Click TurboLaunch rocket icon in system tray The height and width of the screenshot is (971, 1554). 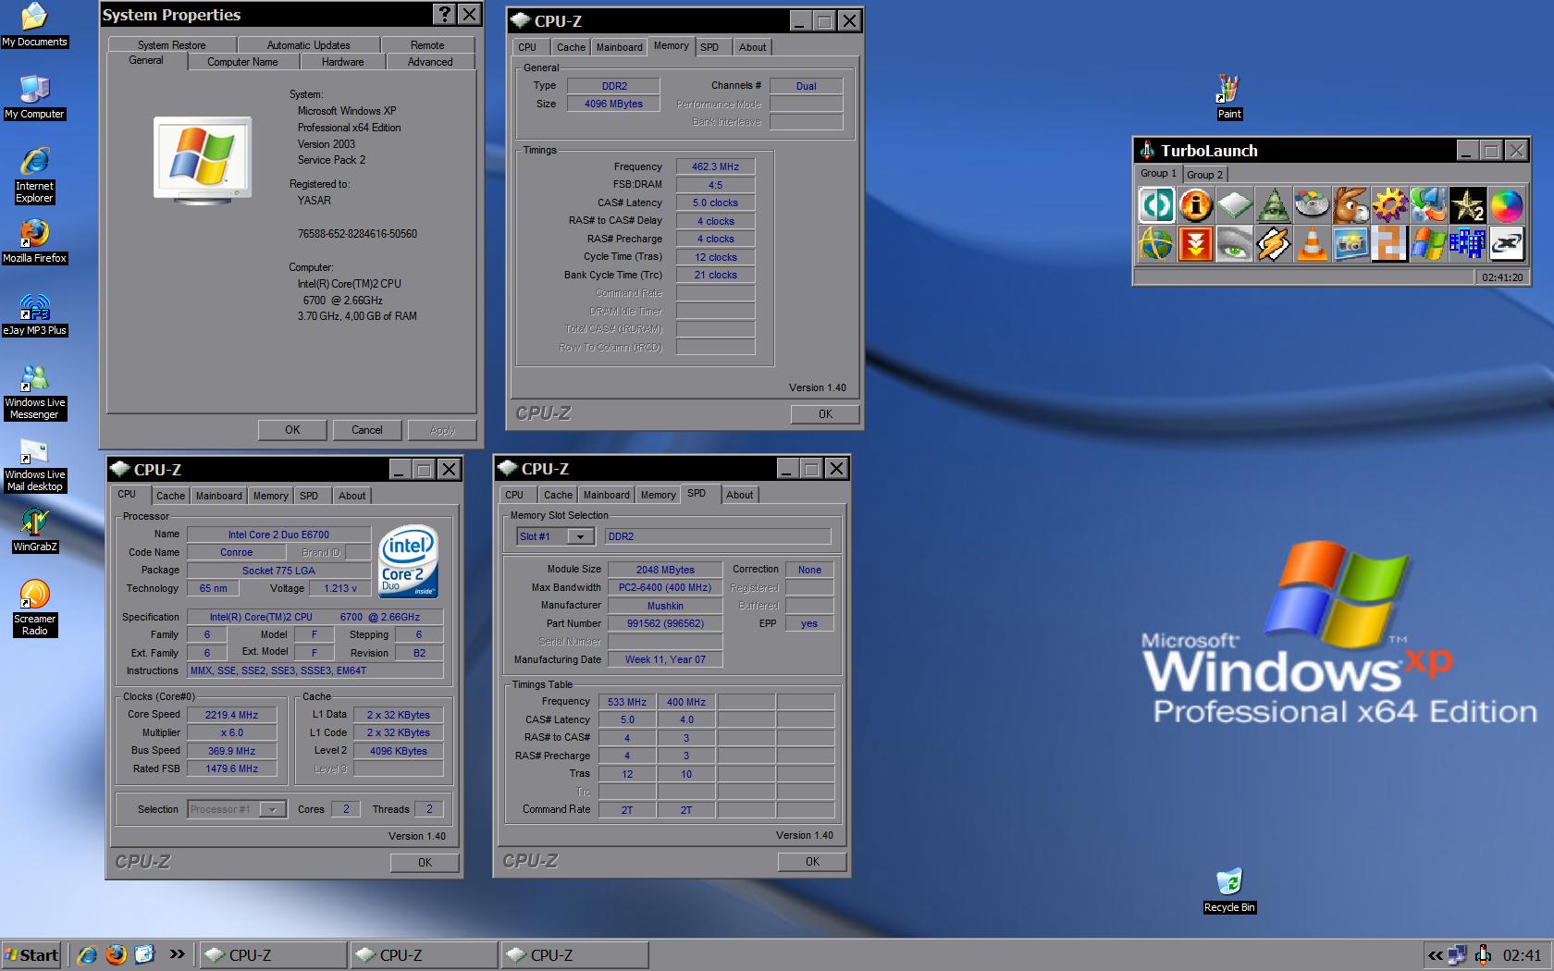(1483, 955)
